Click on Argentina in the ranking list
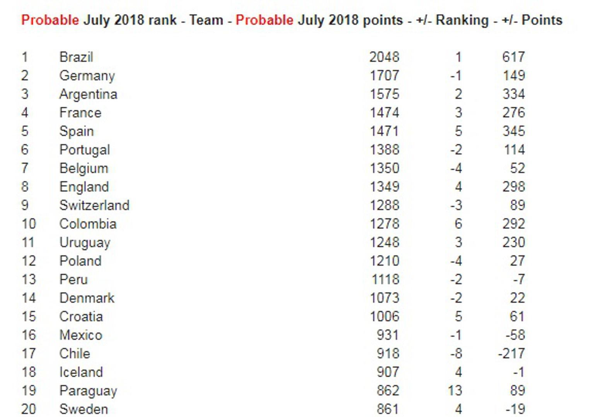Viewport: 603px width, 417px height. pos(88,94)
